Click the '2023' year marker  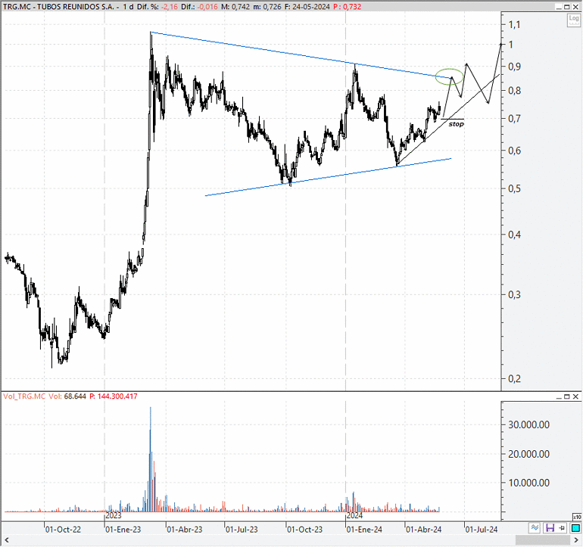[x=114, y=516]
